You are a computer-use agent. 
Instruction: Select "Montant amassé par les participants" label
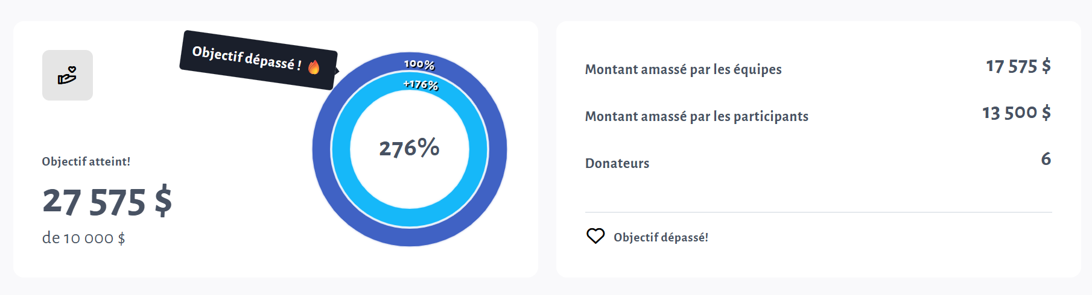coord(696,116)
